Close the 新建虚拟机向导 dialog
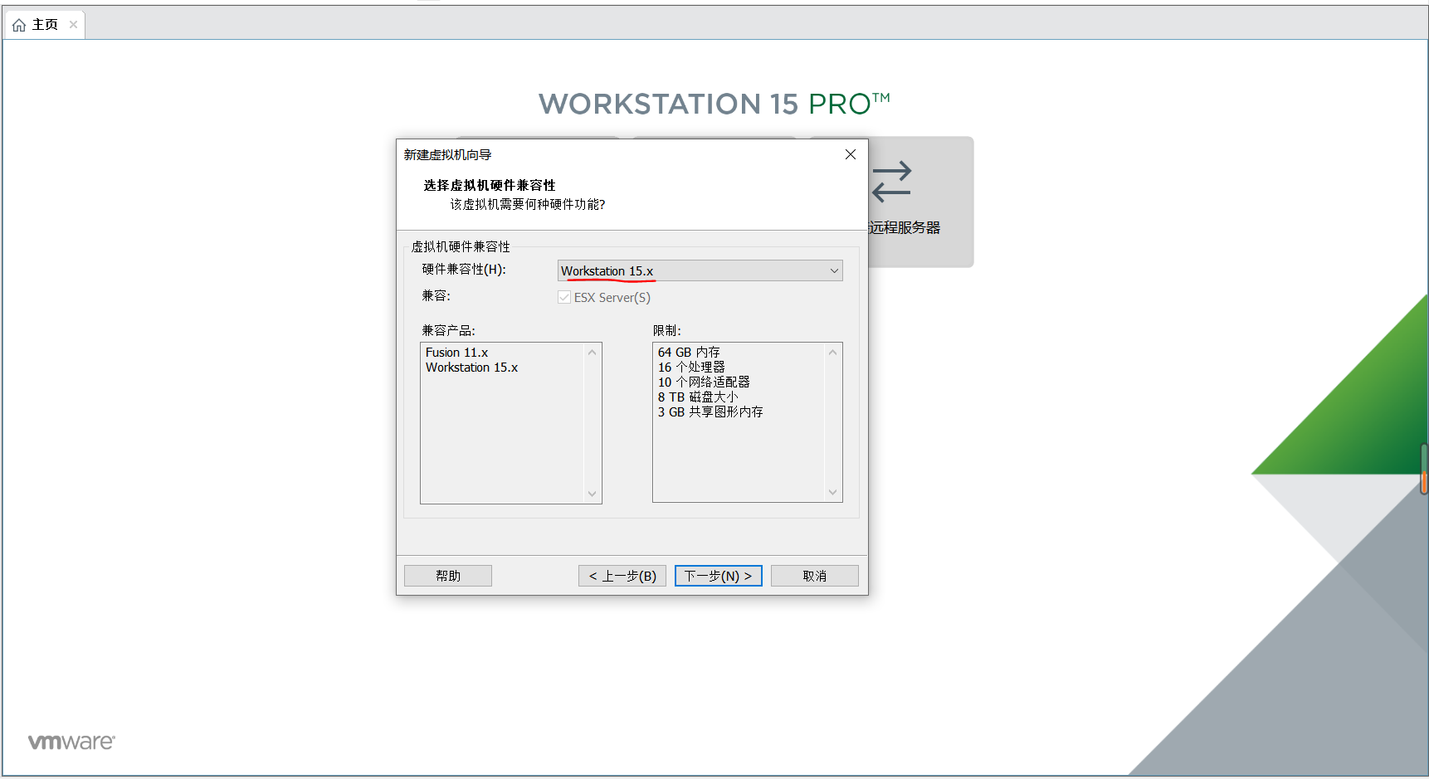The width and height of the screenshot is (1429, 779). (850, 154)
